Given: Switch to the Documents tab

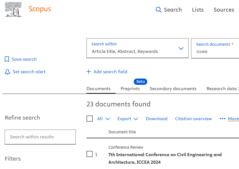Looking at the screenshot, I should point(98,89).
